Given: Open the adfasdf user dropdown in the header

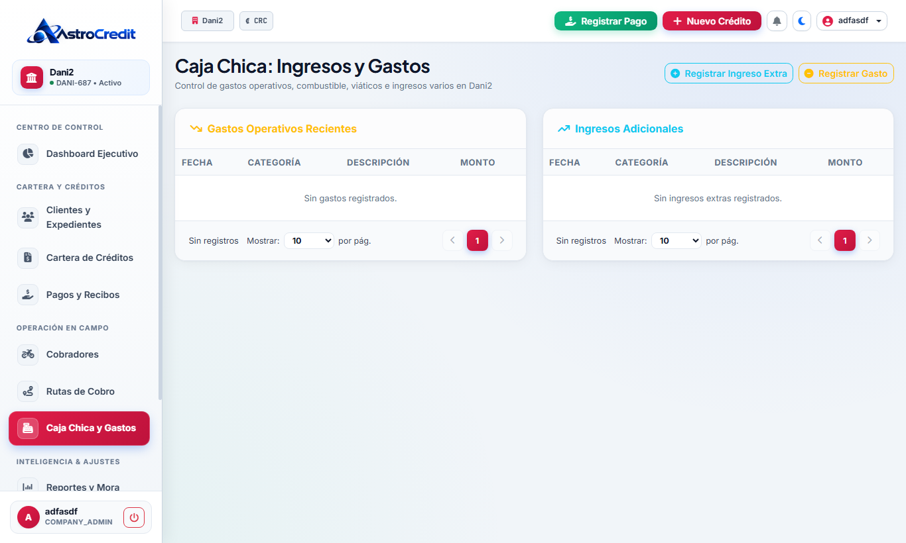Looking at the screenshot, I should click(852, 21).
